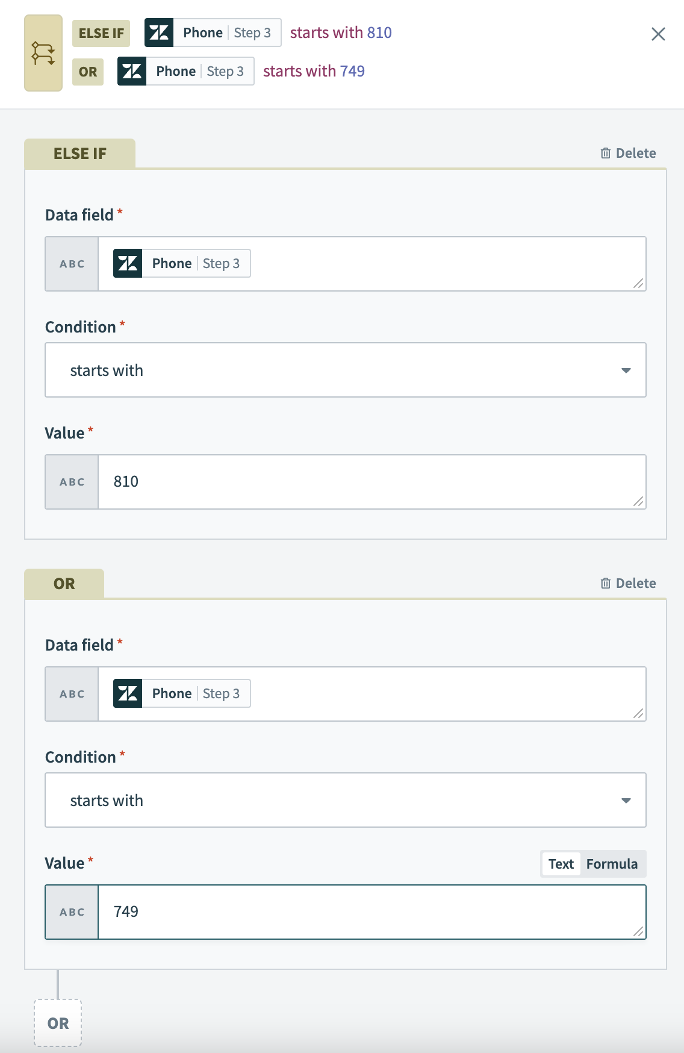Screen dimensions: 684x1053
Task: Open ELSE IF Condition dropdown
Action: tap(346, 370)
